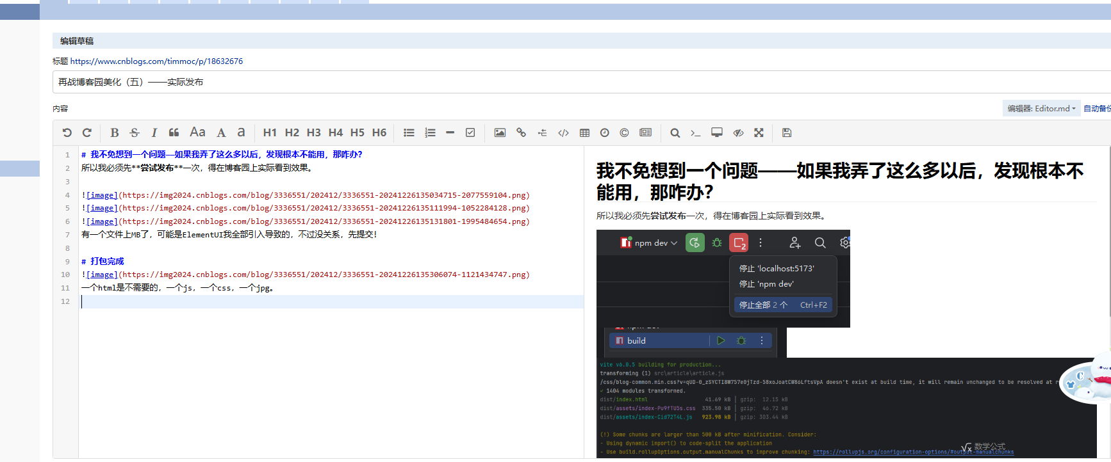
Task: Insert inline code with </> icon
Action: coord(563,132)
